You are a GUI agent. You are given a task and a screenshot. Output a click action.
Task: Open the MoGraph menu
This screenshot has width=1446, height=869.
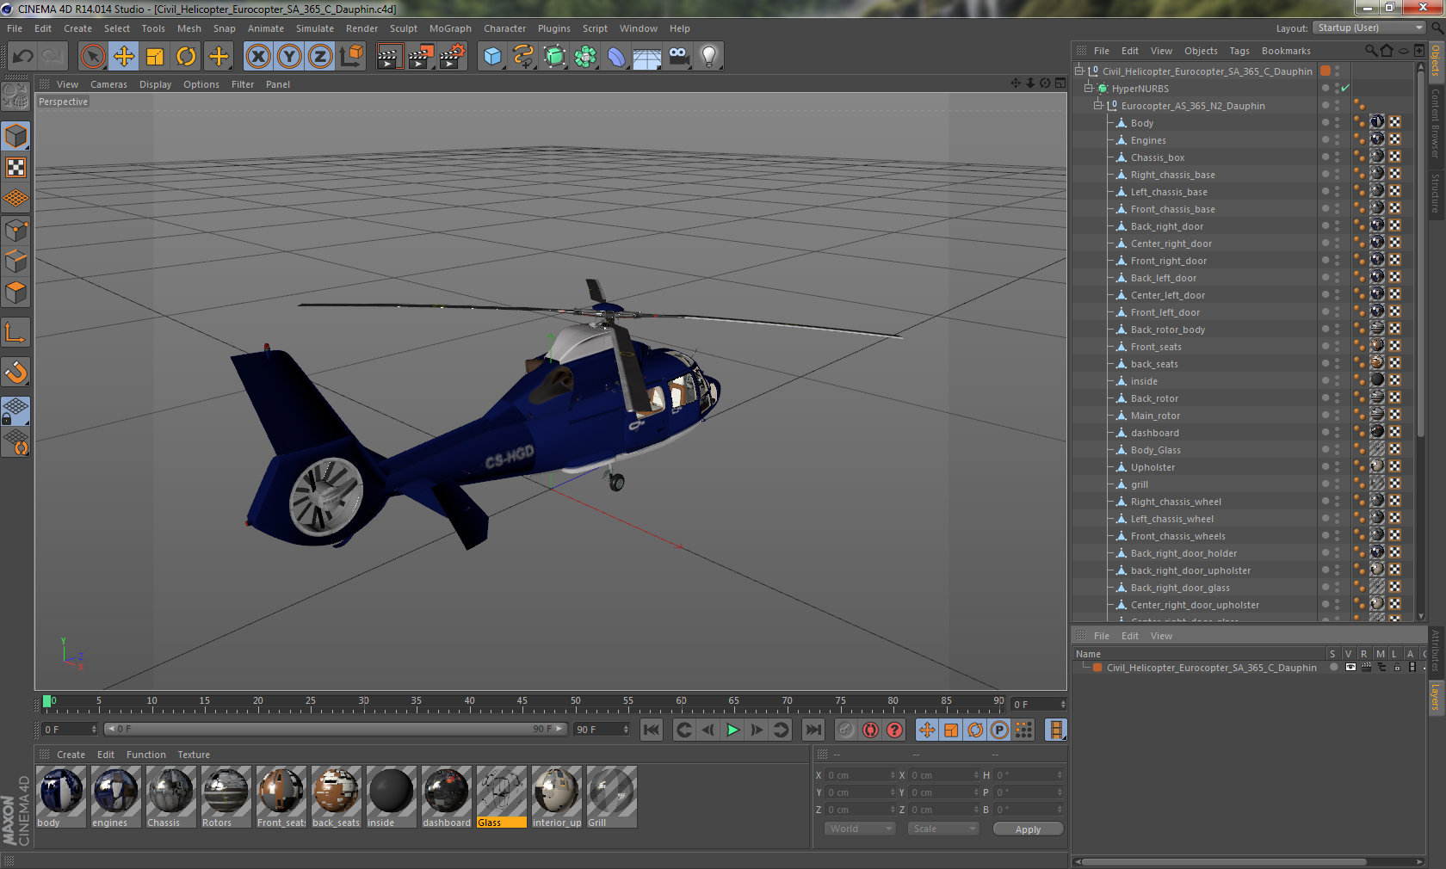click(x=450, y=28)
